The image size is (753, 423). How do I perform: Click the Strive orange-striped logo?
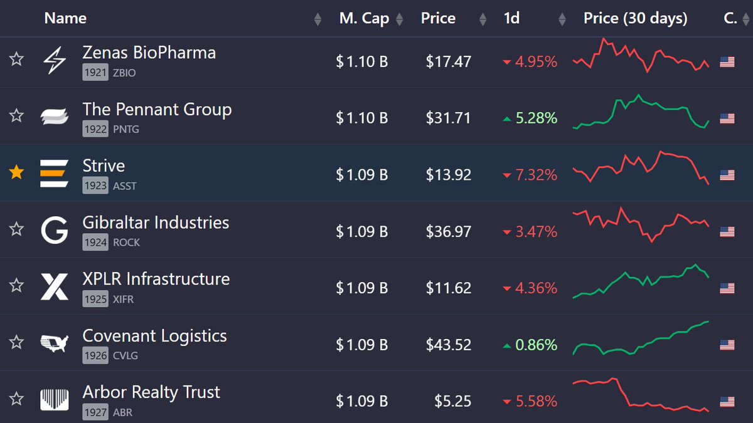(x=54, y=174)
